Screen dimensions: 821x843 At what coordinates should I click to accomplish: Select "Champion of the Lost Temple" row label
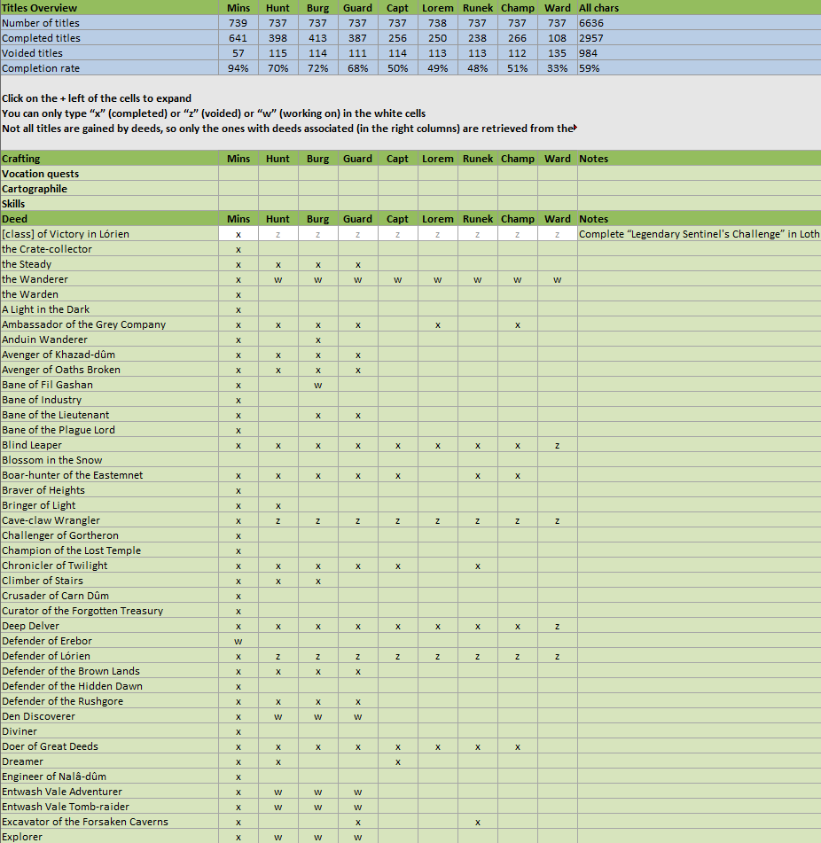110,550
